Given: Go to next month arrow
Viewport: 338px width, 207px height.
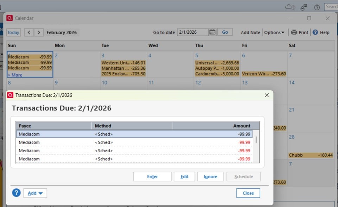Looking at the screenshot, I should 39,33.
